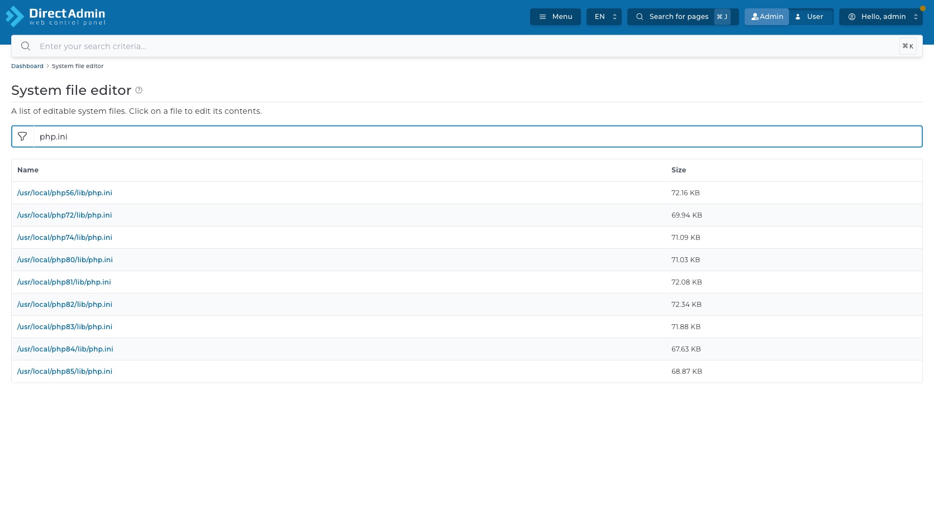
Task: Switch to Admin access level
Action: [x=767, y=17]
